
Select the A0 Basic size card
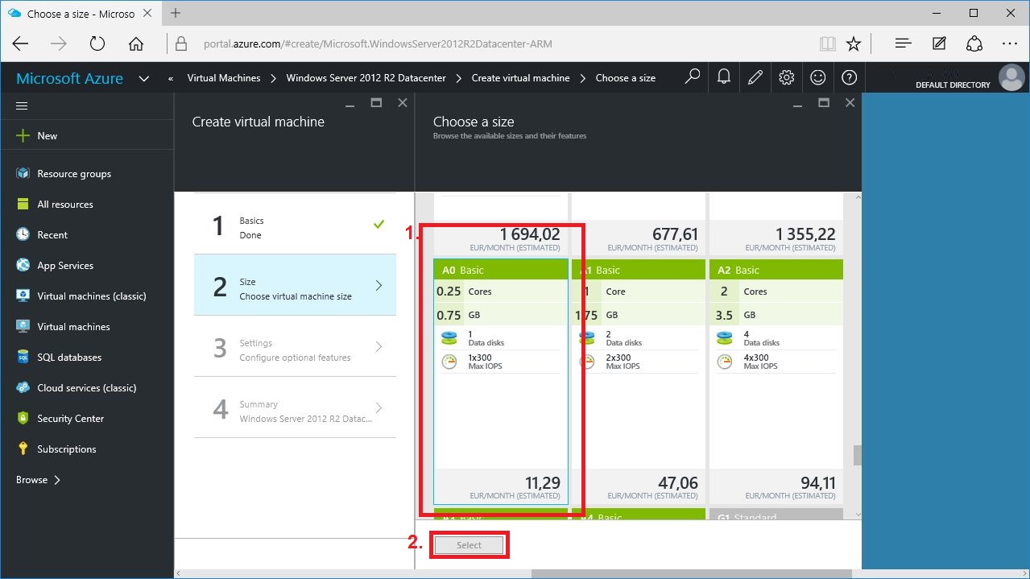tap(501, 382)
